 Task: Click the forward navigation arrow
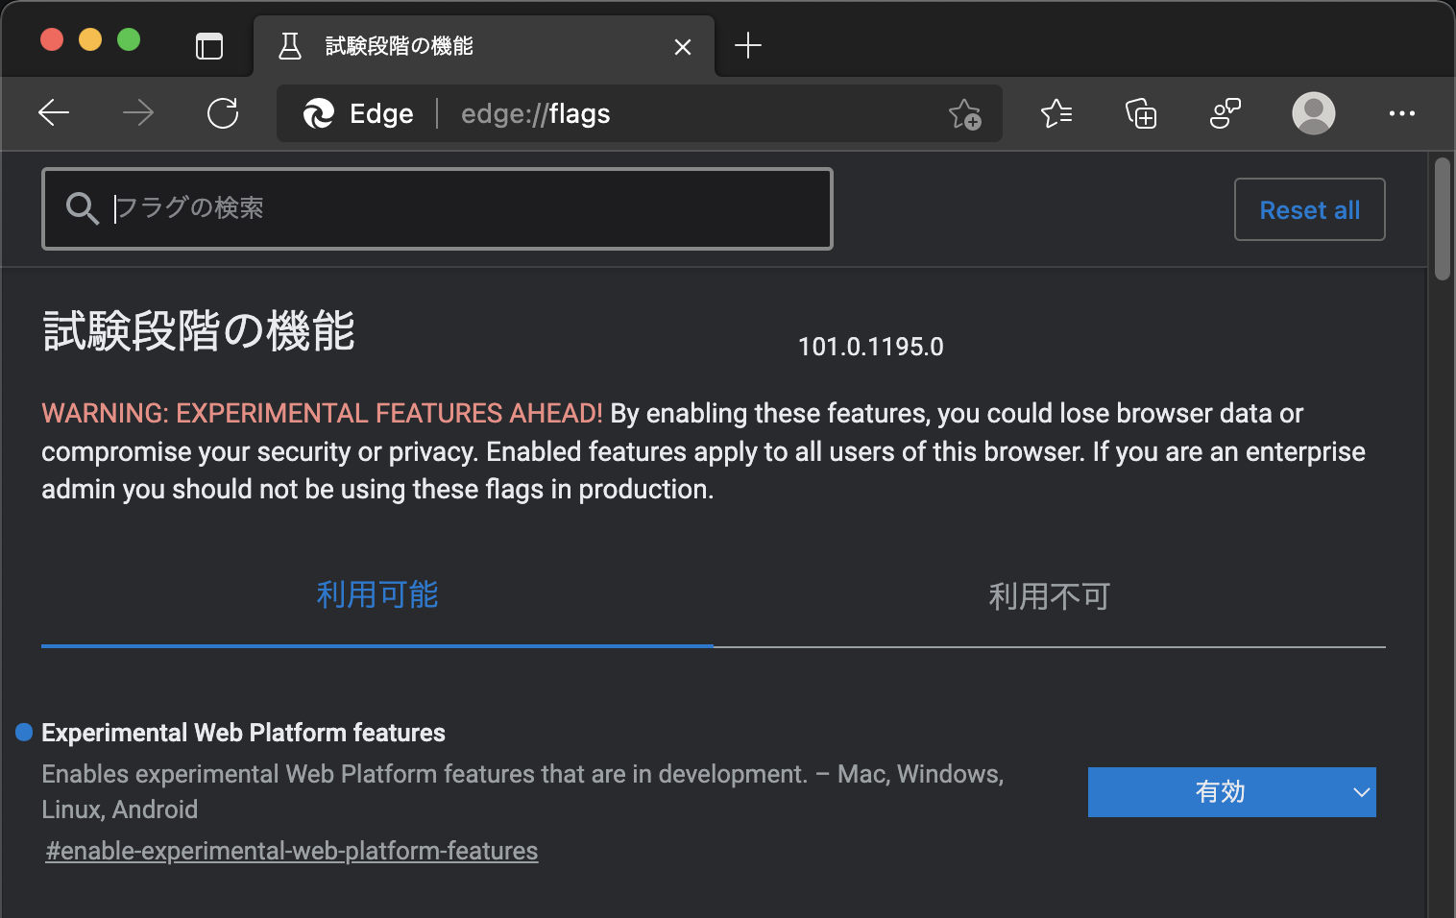[138, 113]
